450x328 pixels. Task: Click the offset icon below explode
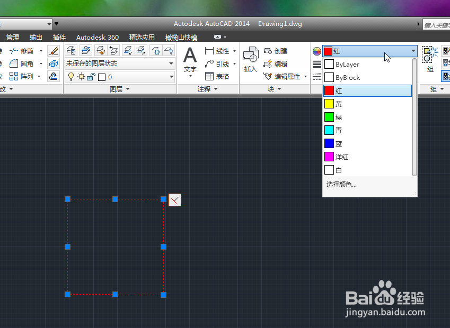pyautogui.click(x=54, y=76)
